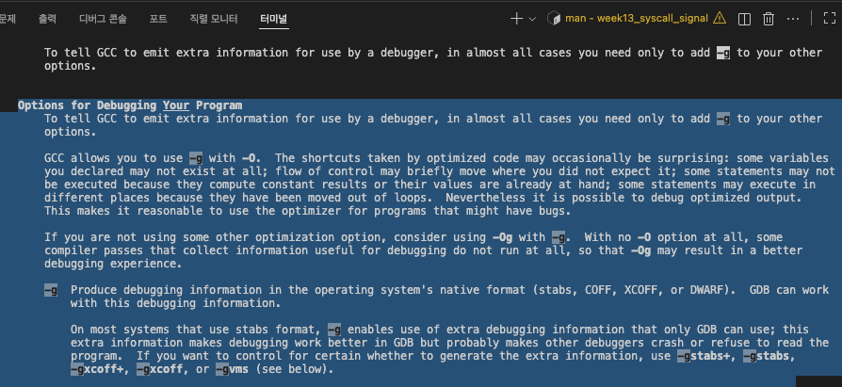Switch to the 문제 tab
Image resolution: width=842 pixels, height=387 pixels.
coord(8,19)
